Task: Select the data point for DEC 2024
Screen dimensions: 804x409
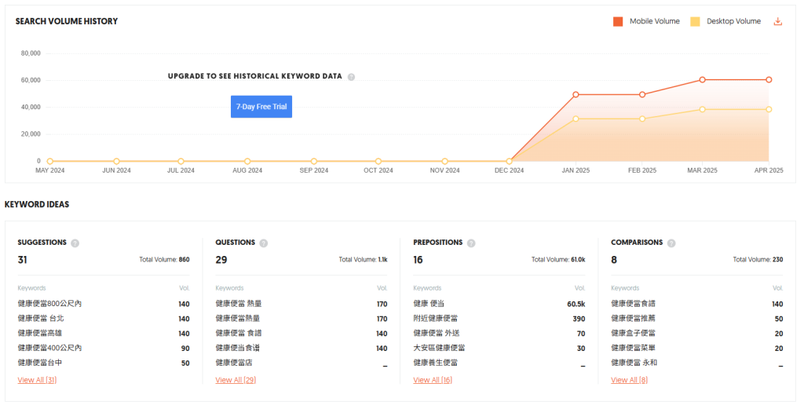Action: (x=509, y=162)
